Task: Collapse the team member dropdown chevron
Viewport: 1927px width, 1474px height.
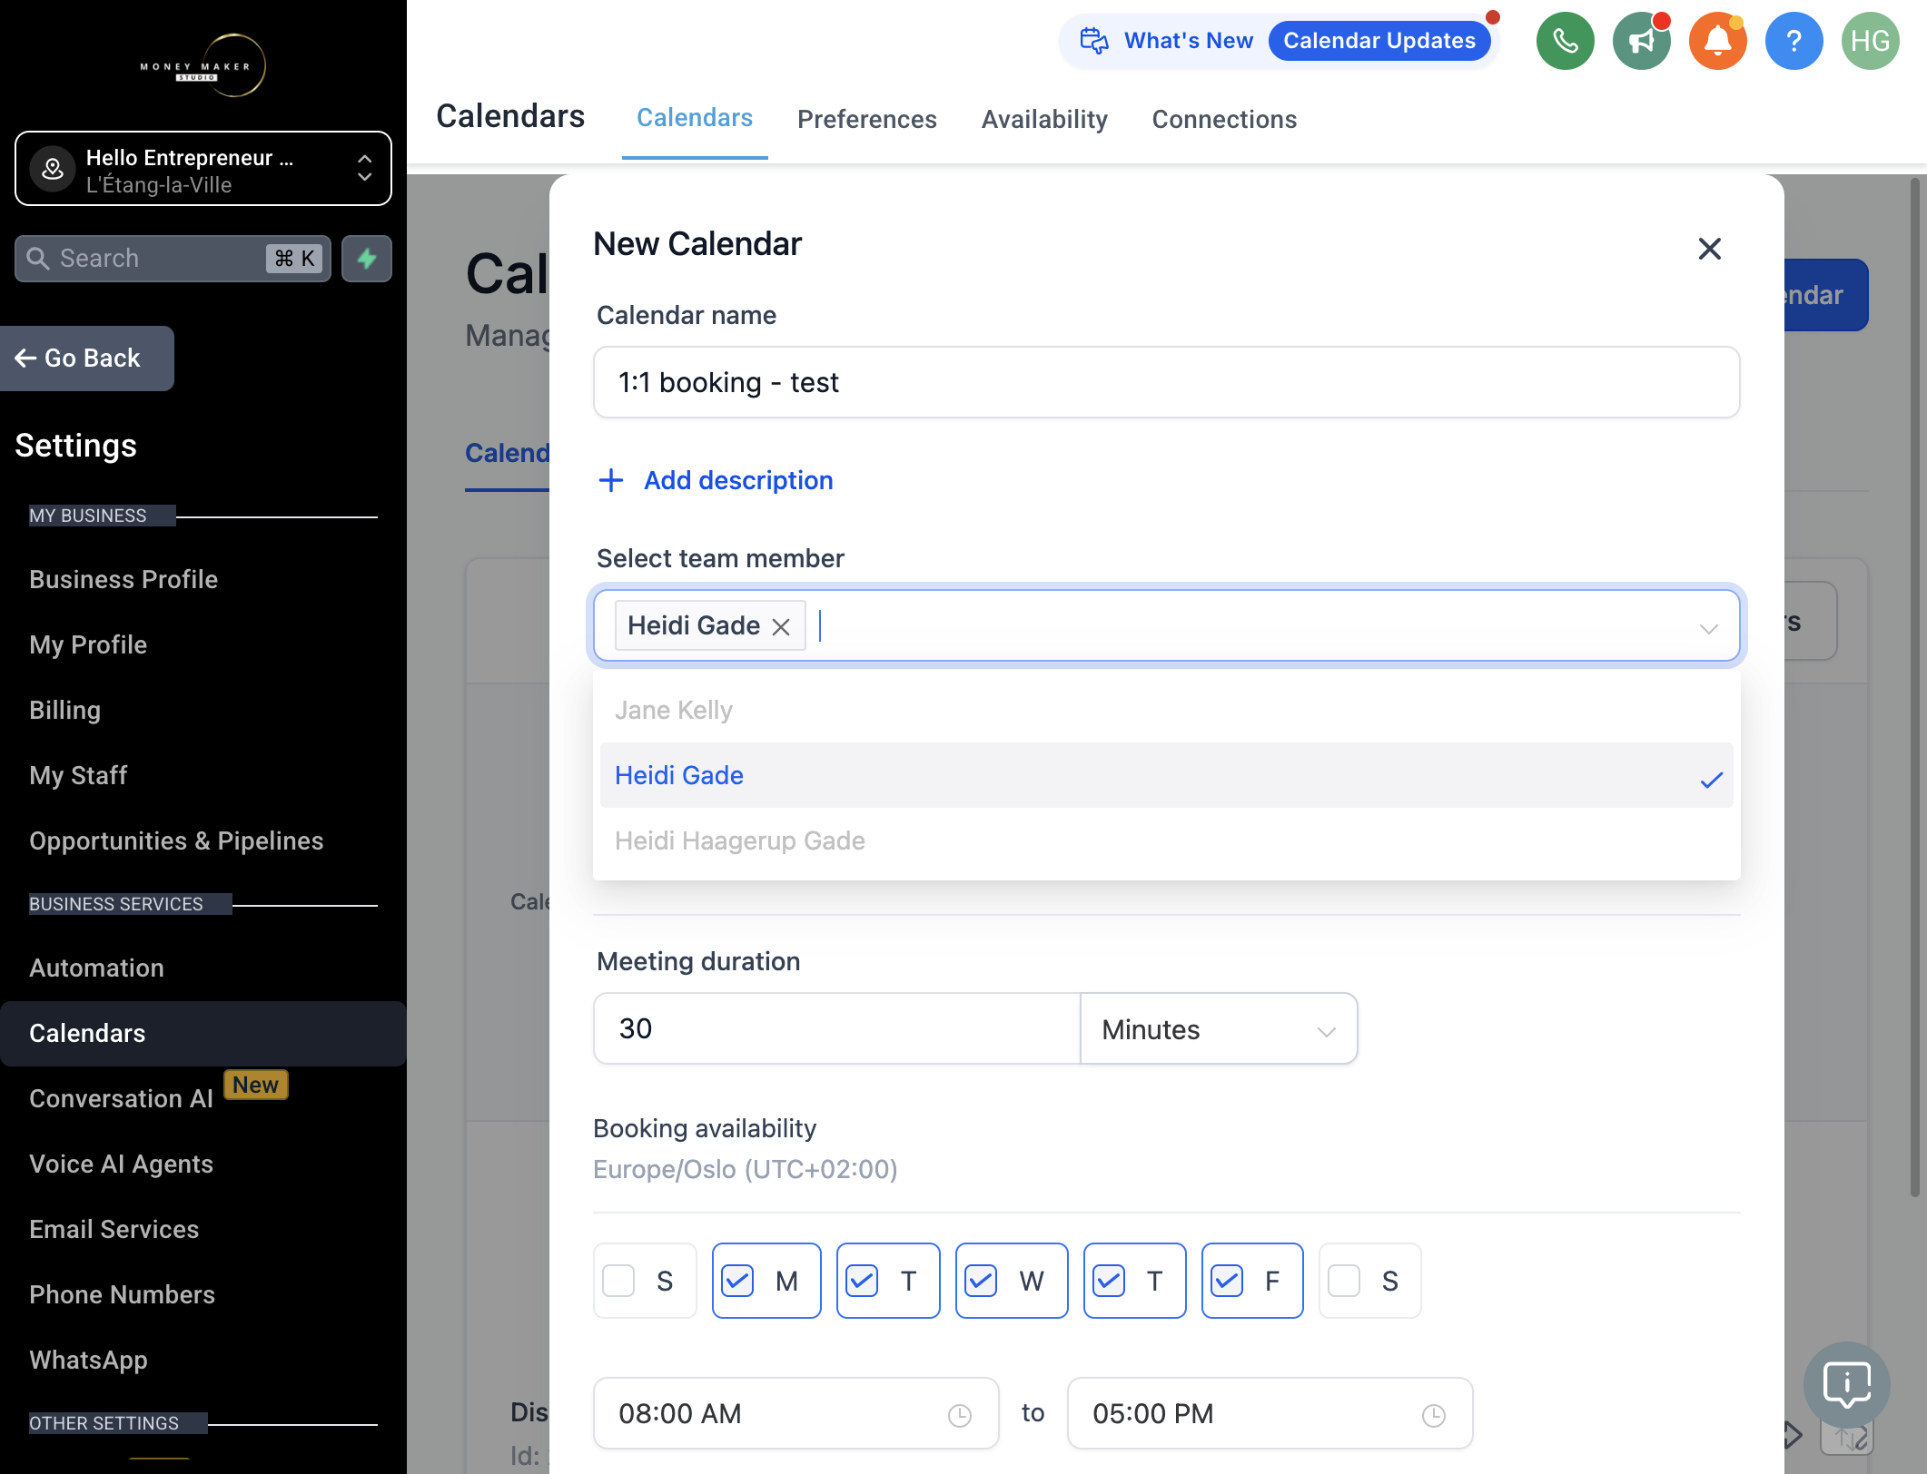Action: pyautogui.click(x=1709, y=628)
